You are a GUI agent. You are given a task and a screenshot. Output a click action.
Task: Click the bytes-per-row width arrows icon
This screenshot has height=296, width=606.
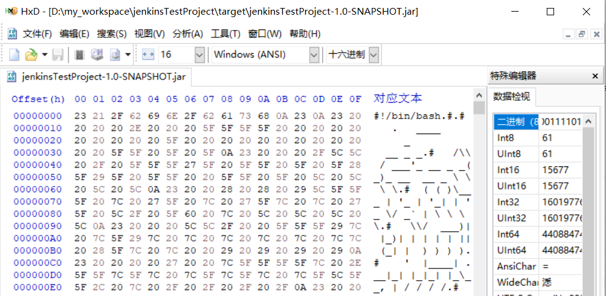click(148, 54)
